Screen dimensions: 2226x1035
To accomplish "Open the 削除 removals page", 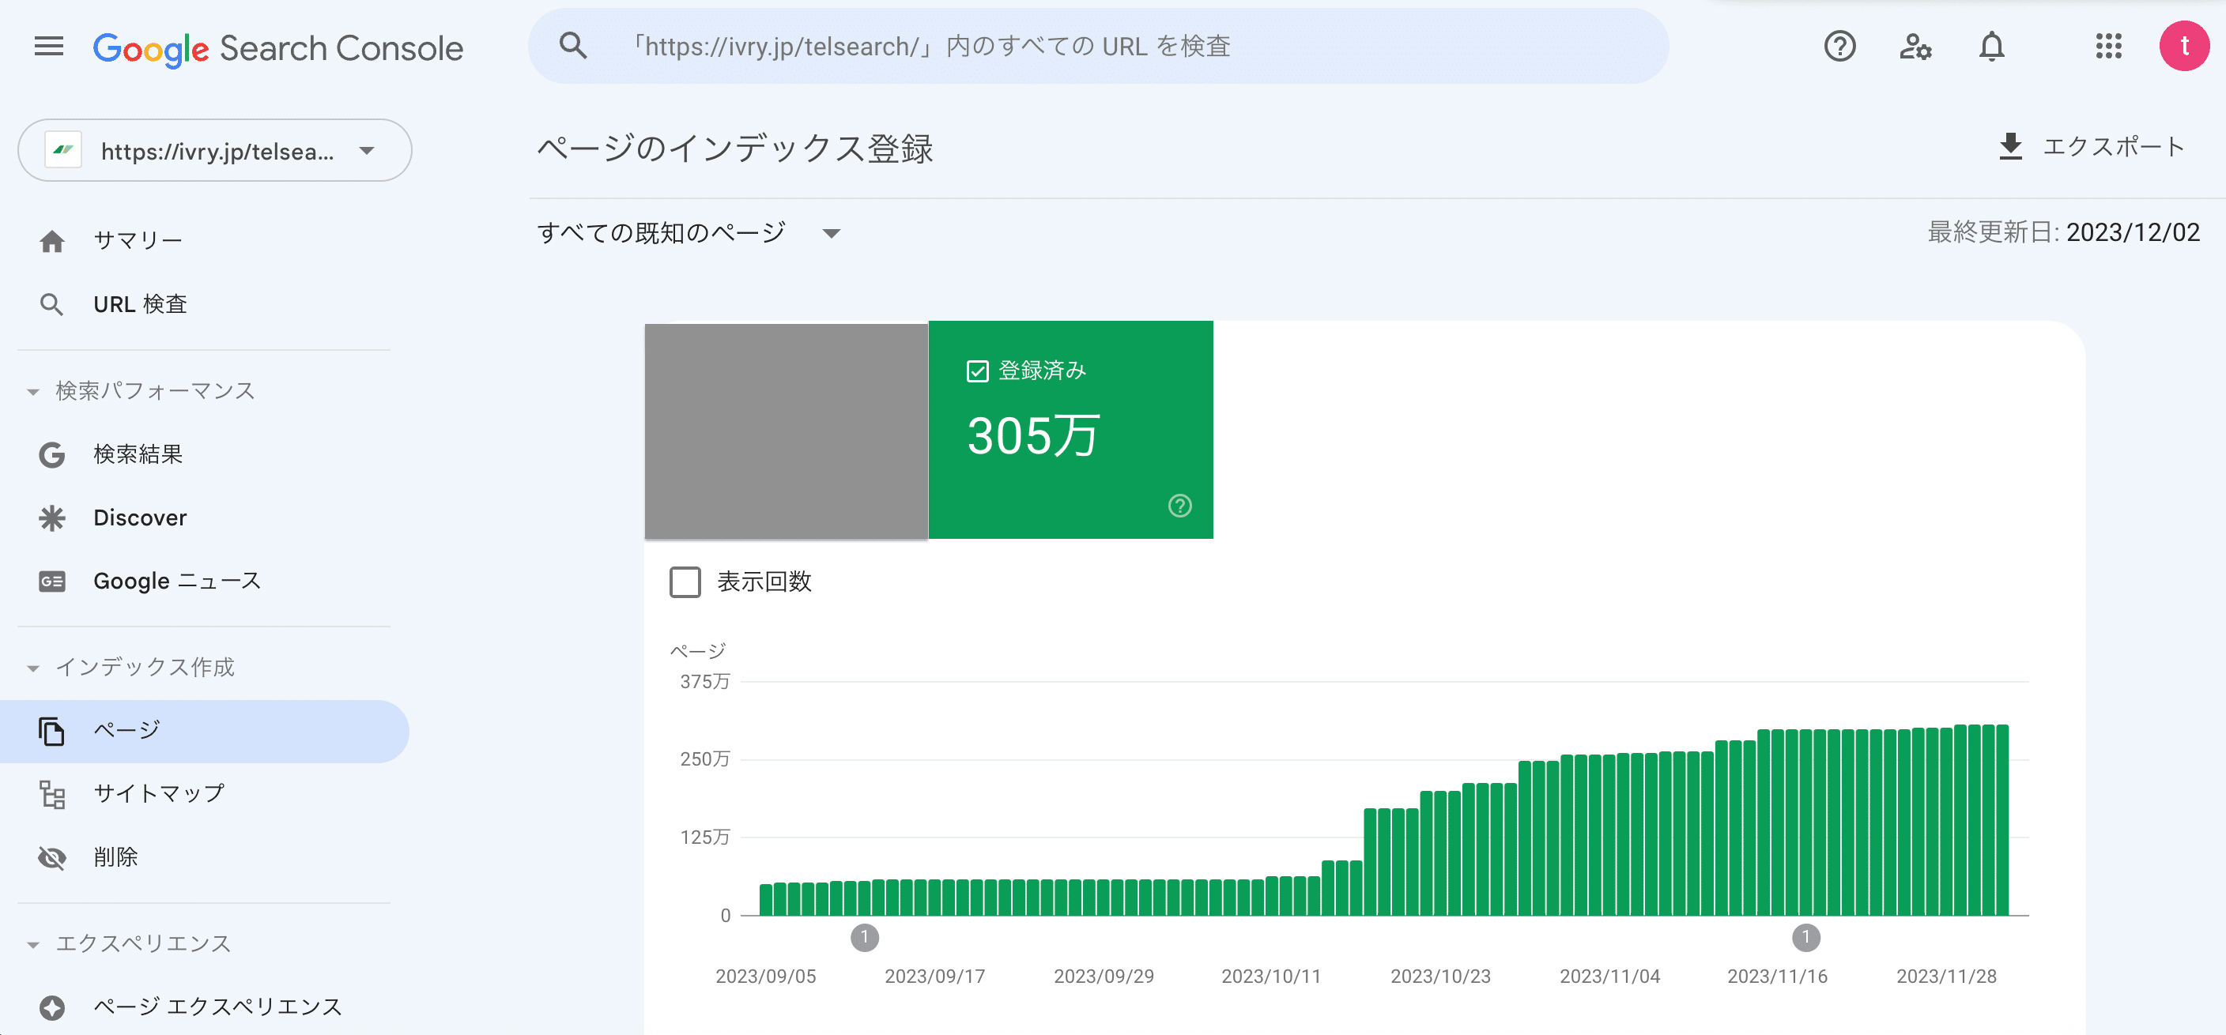I will coord(115,857).
